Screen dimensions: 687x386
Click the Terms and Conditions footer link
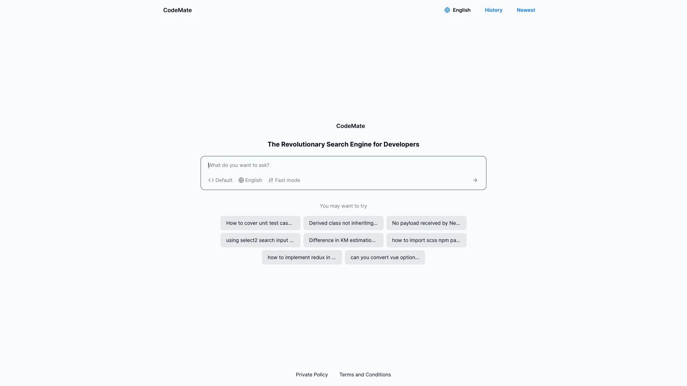coord(365,375)
